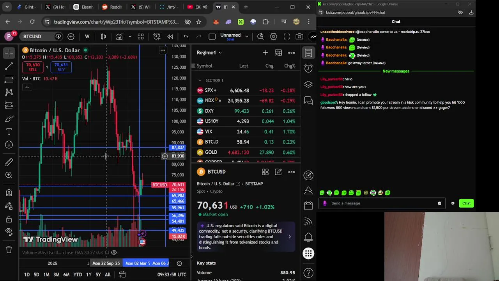This screenshot has height=281, width=499.
Task: Open Calendar panel in right sidebar
Action: tap(308, 205)
